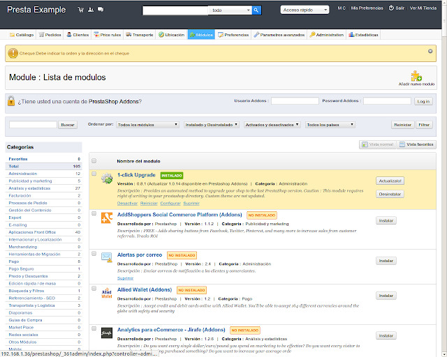
Task: Click Actualizalo! for 1-click Upgrade
Action: coord(390,181)
